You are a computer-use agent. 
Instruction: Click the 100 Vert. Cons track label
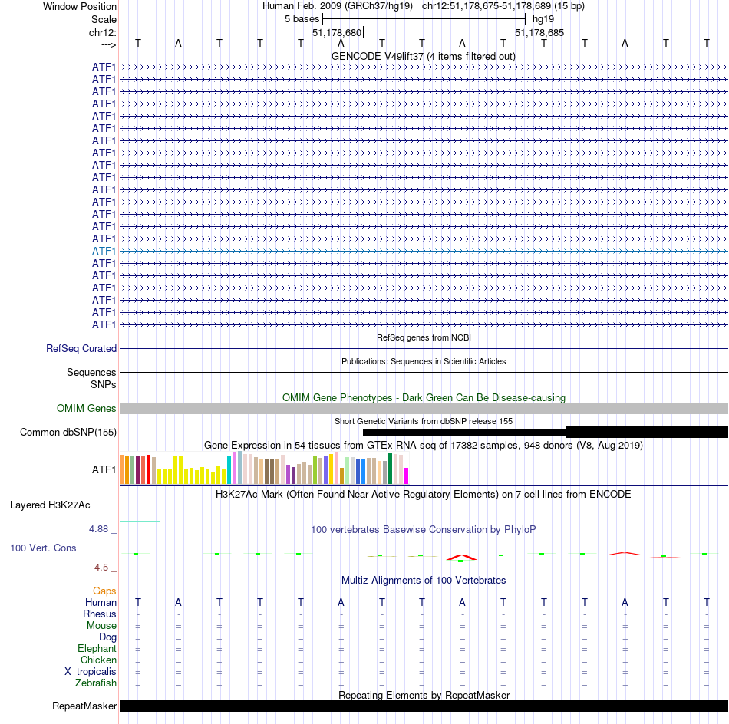pos(43,548)
